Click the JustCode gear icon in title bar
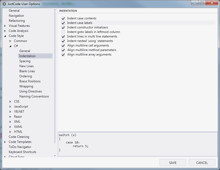The height and width of the screenshot is (170, 220). click(4, 4)
